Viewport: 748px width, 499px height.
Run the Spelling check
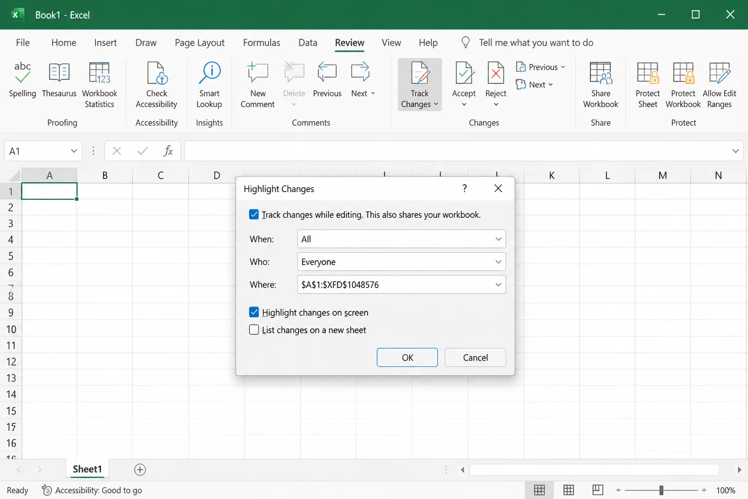pos(22,80)
